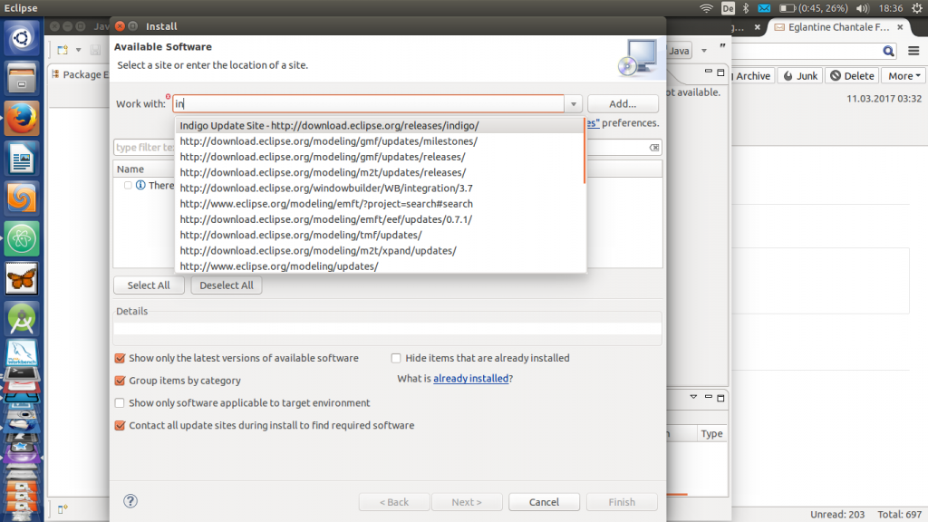This screenshot has height=522, width=928.
Task: Open LibreOffice Writer dock icon
Action: tap(22, 159)
